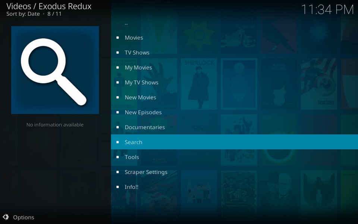
Task: Click the '8 / 11' item counter
Action: (x=54, y=14)
